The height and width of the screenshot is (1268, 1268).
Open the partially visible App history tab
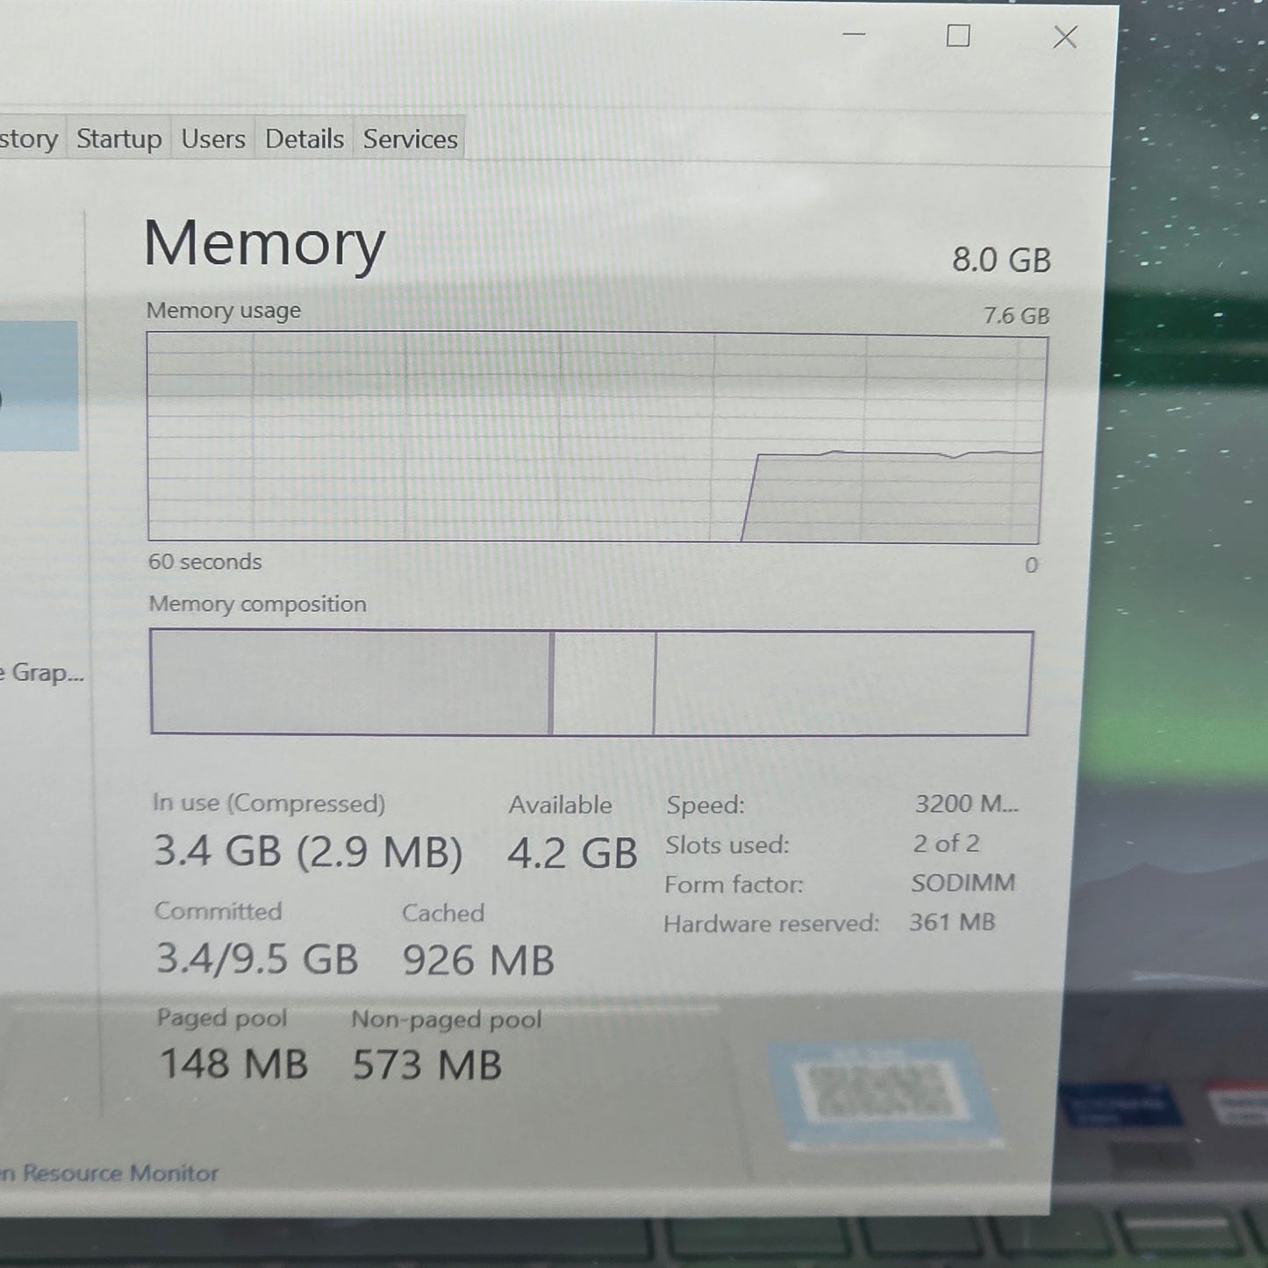point(28,139)
